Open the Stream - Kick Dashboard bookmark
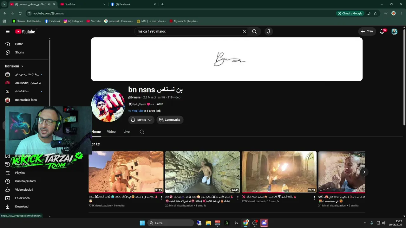Viewport: 406px width, 228px height. click(27, 21)
